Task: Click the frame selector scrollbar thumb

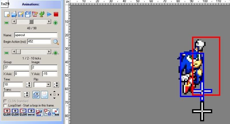Action: point(18,52)
